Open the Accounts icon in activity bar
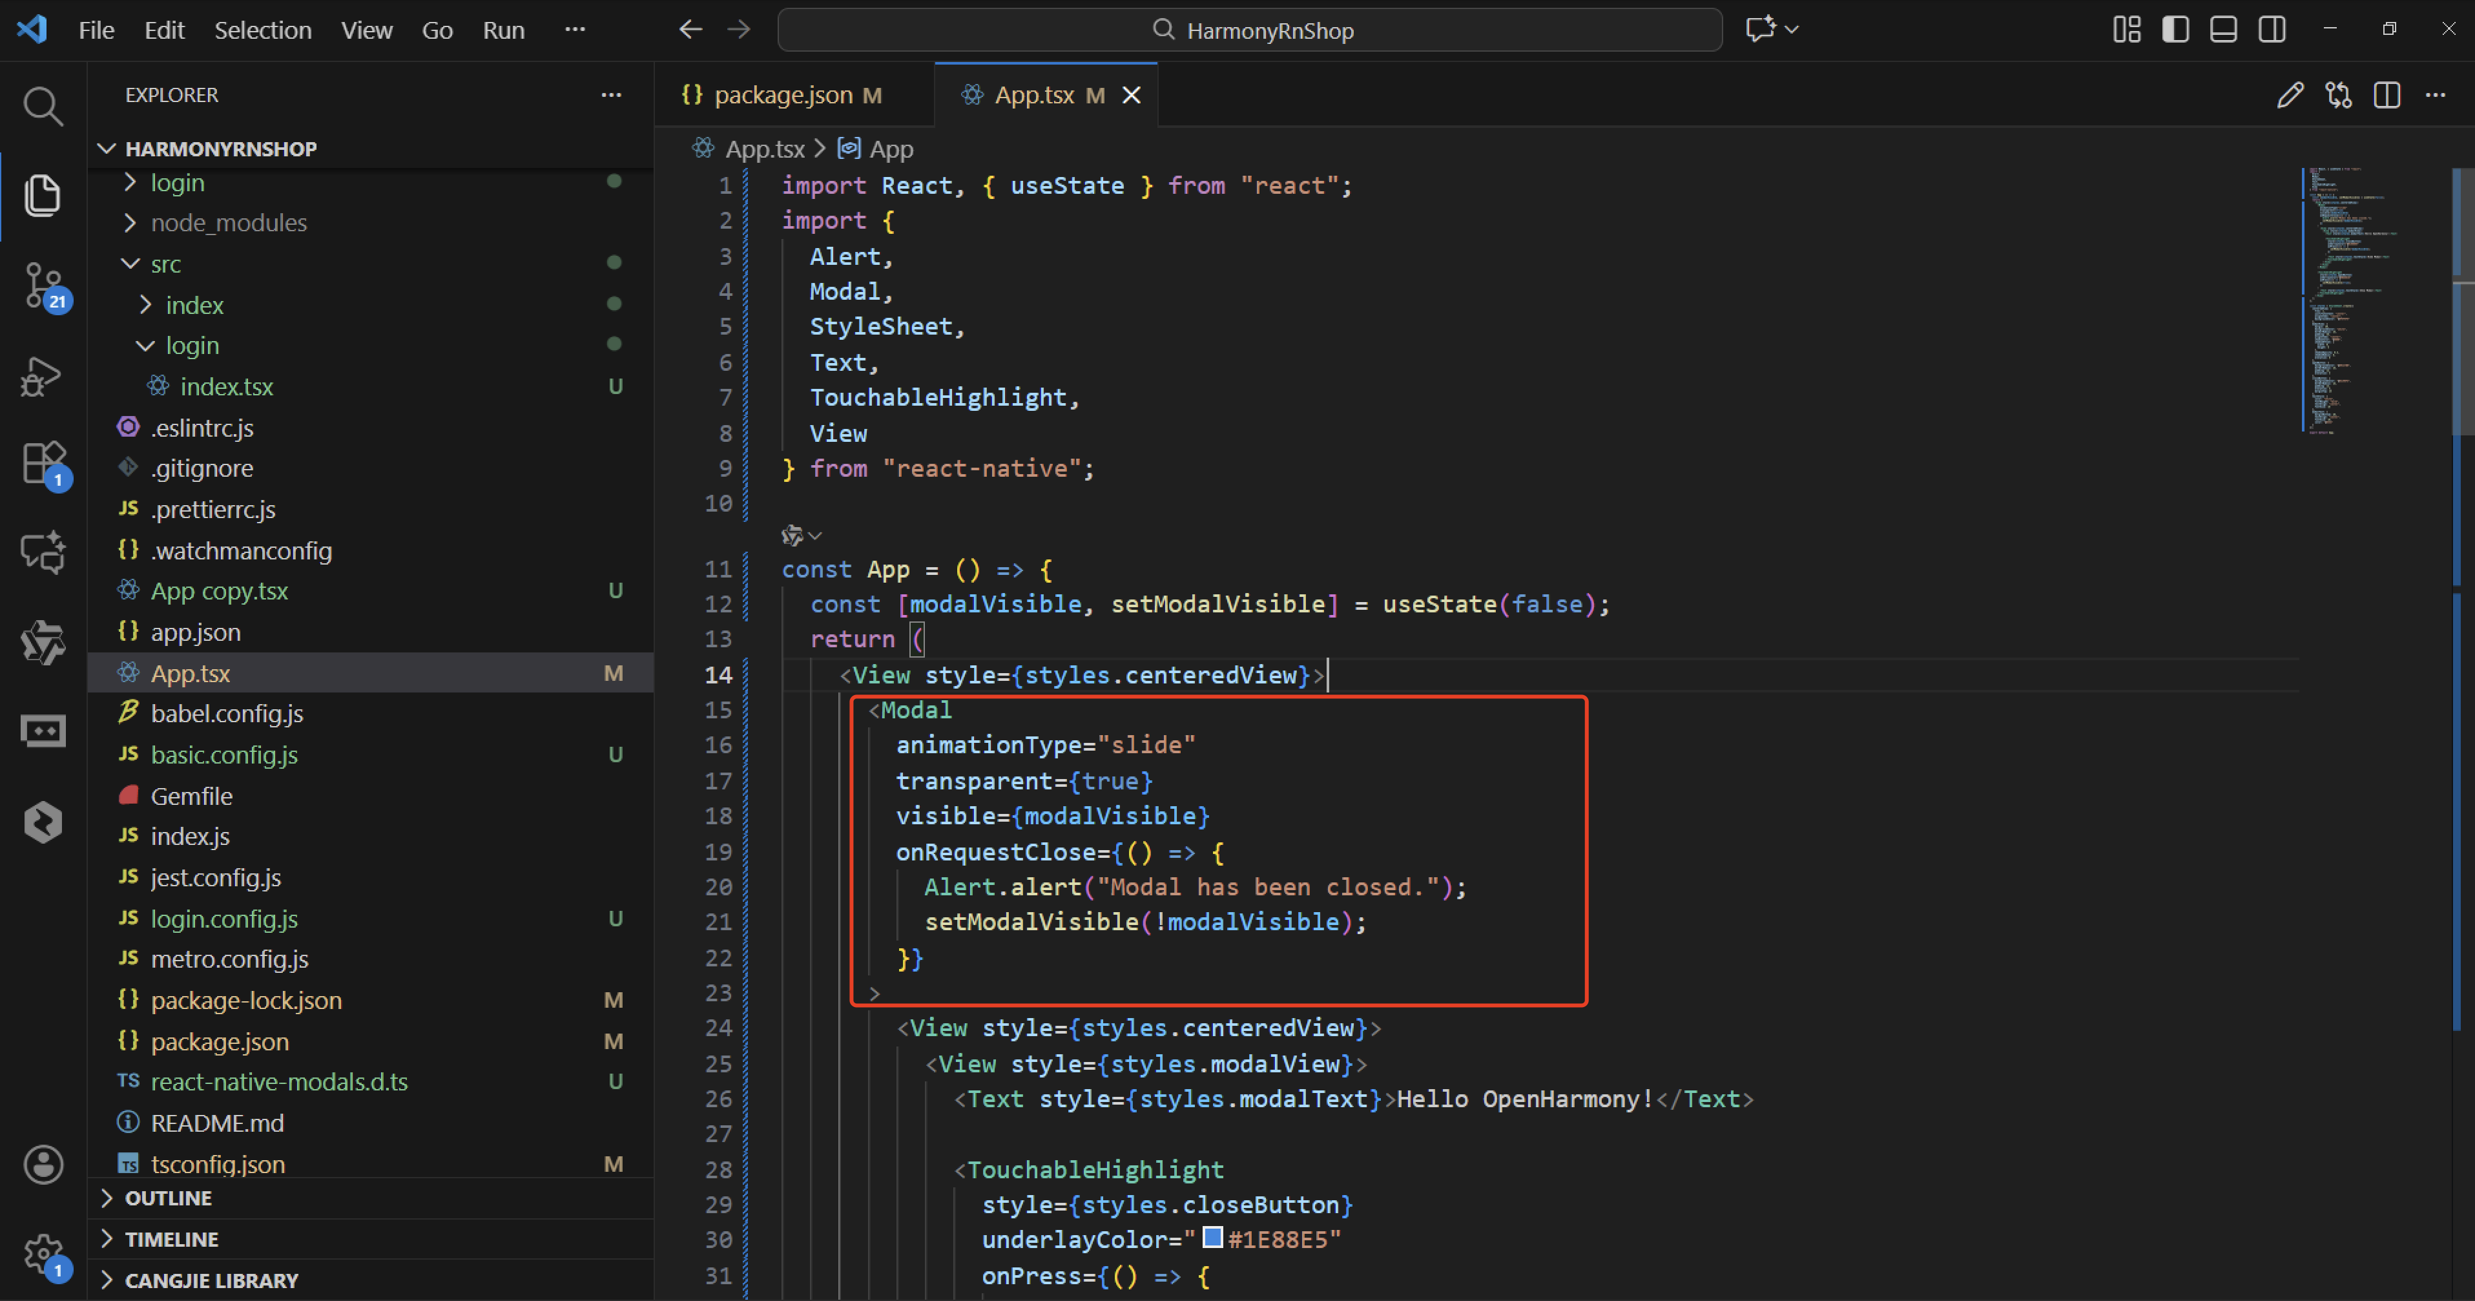 [43, 1165]
